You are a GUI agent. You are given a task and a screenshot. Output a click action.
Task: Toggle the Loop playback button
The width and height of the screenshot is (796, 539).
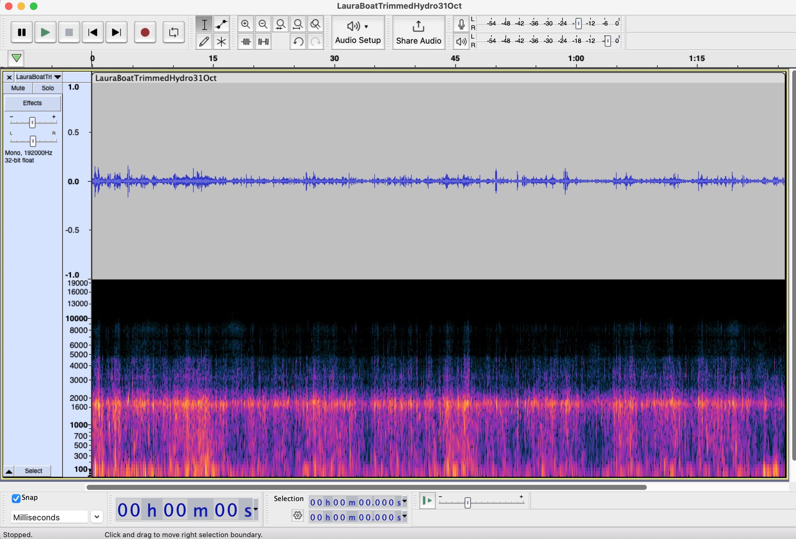pos(174,32)
